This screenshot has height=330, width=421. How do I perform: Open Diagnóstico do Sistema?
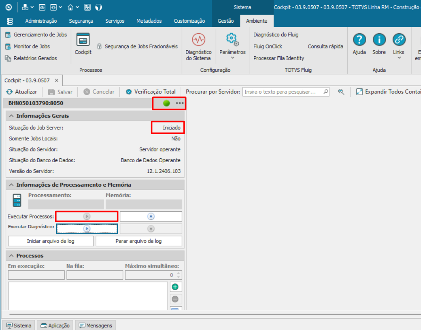click(199, 47)
